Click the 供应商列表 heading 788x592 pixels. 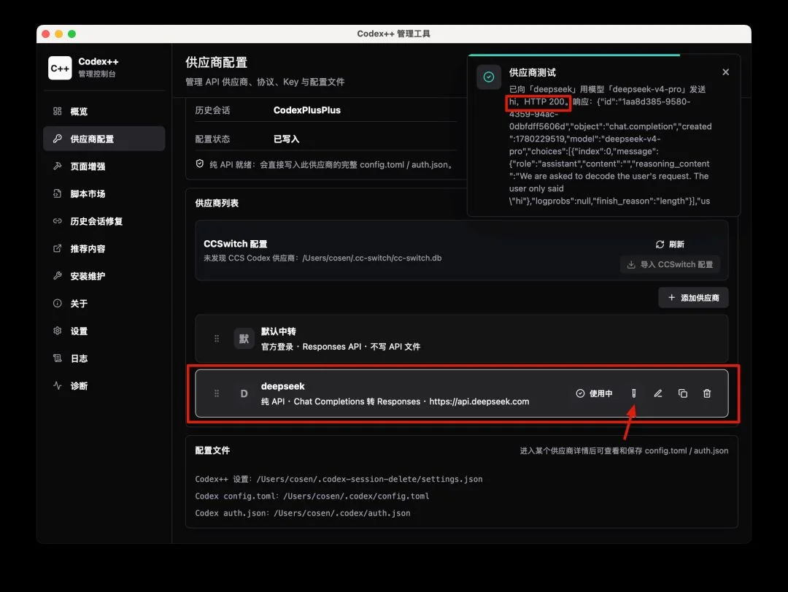[x=217, y=203]
